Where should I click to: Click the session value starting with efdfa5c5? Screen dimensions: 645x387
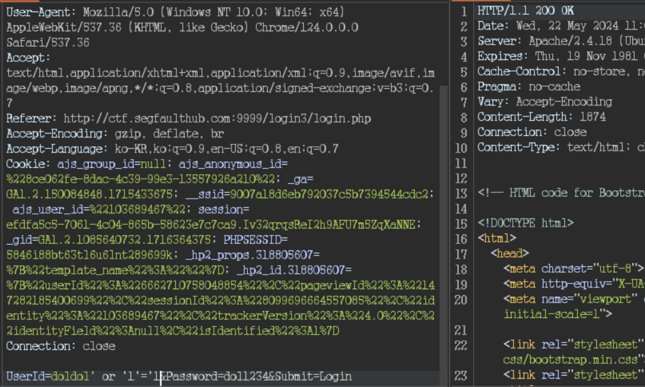[x=210, y=225]
